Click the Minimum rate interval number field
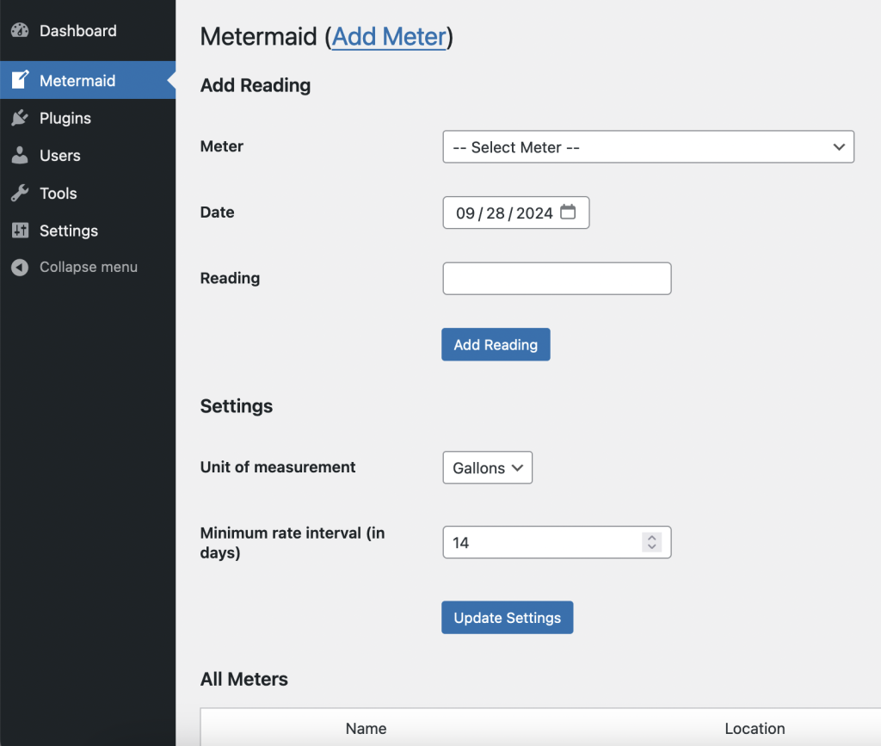 (557, 542)
